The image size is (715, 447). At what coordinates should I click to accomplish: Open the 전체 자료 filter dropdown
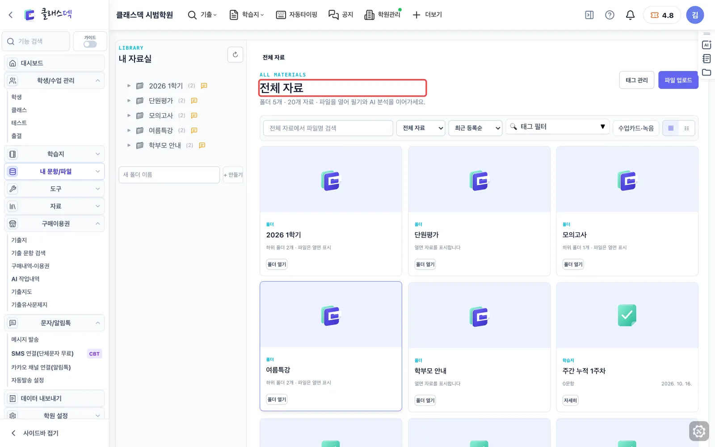click(421, 128)
